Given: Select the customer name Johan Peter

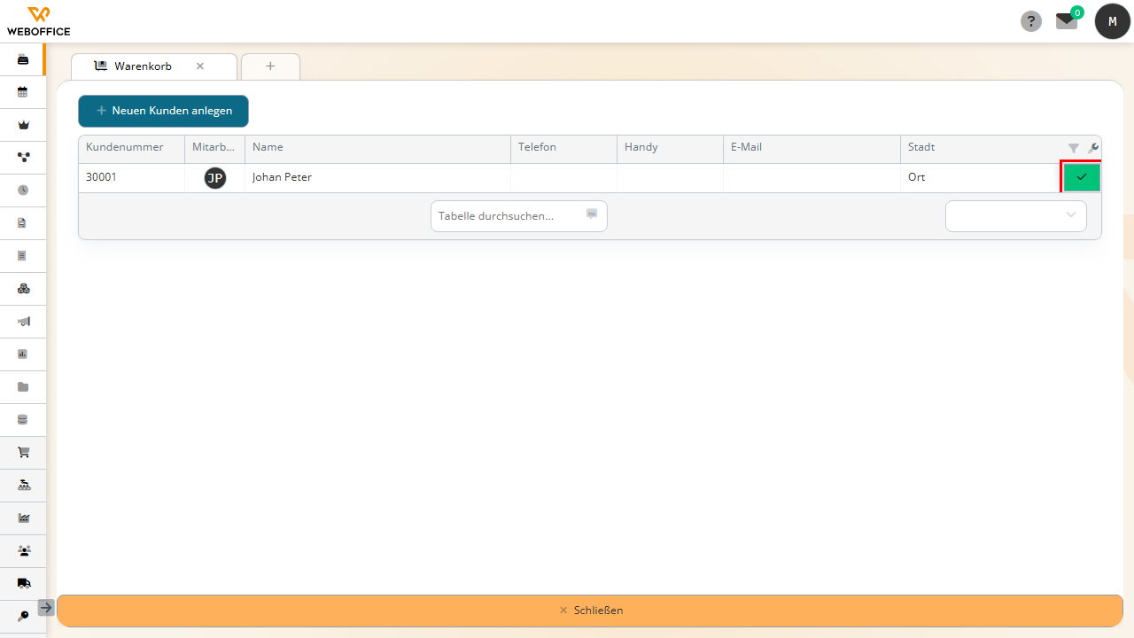Looking at the screenshot, I should [282, 177].
